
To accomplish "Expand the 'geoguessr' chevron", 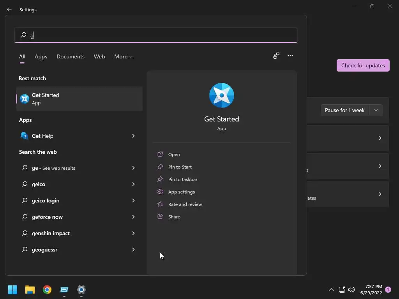I will point(133,250).
